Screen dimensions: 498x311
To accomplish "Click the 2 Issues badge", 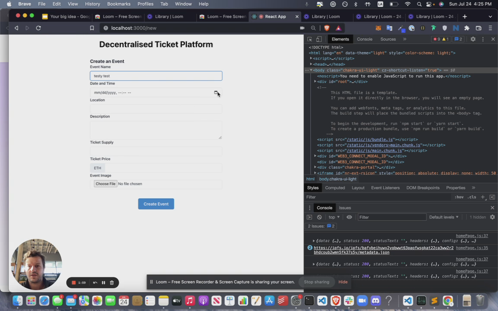I will tap(321, 226).
